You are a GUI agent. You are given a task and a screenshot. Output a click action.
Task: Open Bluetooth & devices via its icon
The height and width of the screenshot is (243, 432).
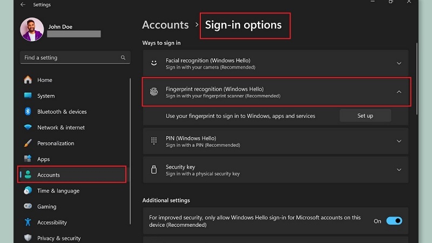[28, 112]
